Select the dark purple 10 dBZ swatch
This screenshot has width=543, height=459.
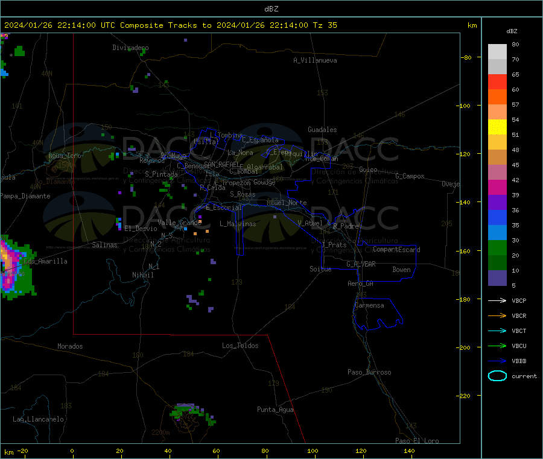click(497, 278)
